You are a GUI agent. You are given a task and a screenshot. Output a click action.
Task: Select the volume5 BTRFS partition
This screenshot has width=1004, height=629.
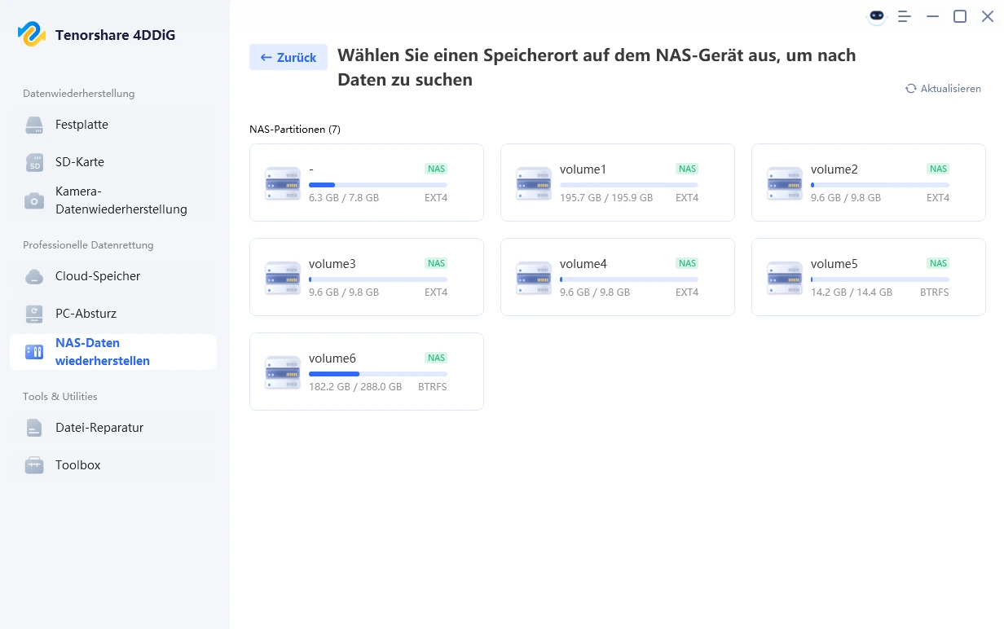point(868,277)
